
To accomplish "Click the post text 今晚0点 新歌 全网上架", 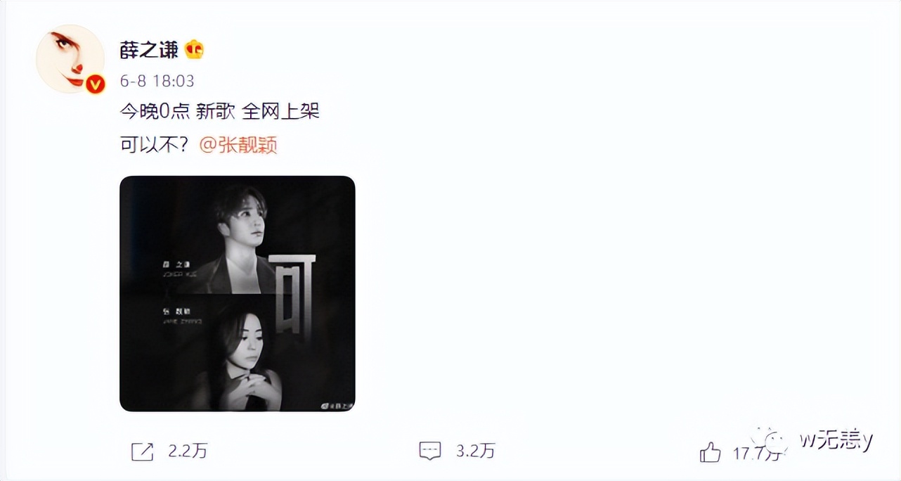I will click(x=220, y=110).
